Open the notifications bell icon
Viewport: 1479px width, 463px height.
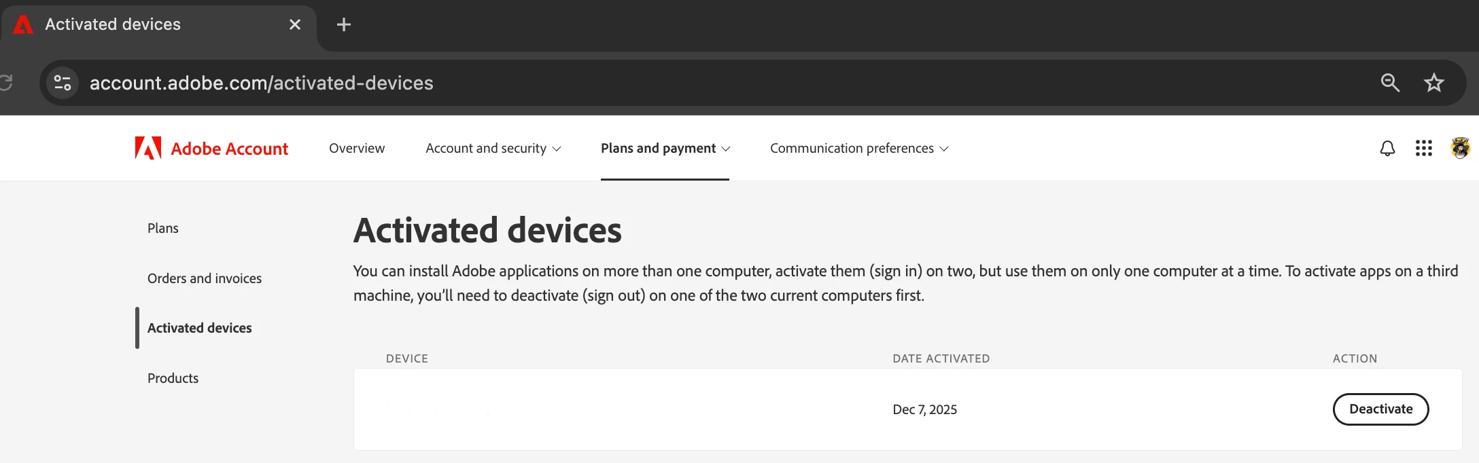point(1387,148)
